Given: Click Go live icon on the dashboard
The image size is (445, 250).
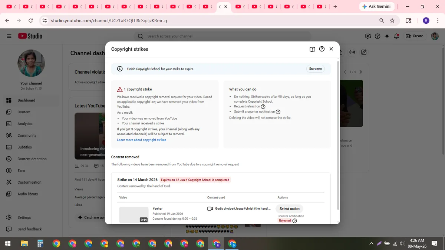Looking at the screenshot, I should pyautogui.click(x=352, y=52).
